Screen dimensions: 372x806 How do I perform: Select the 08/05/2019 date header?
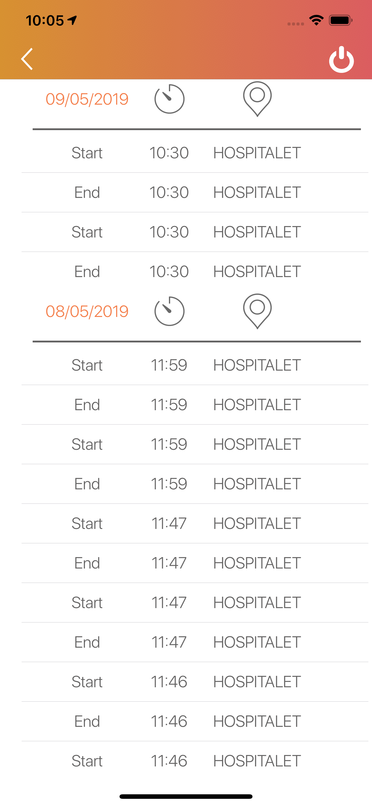[x=87, y=311]
